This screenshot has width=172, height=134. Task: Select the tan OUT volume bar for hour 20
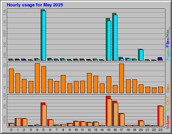tap(142, 124)
